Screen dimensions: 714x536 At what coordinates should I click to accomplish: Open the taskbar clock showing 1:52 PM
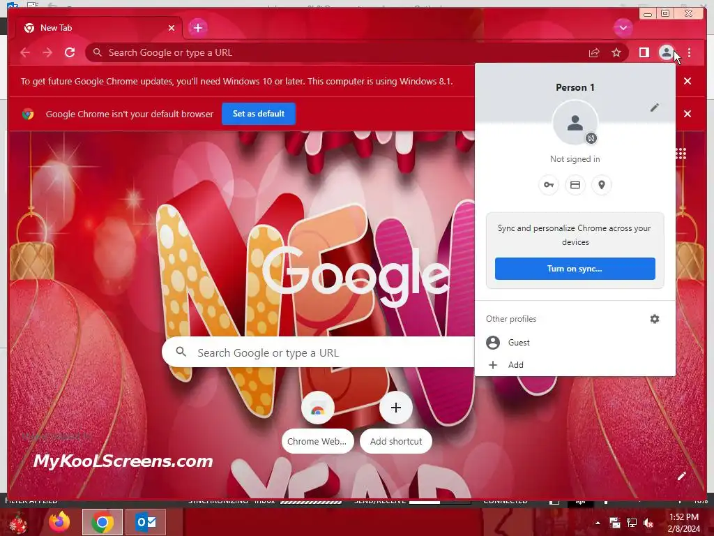(683, 523)
